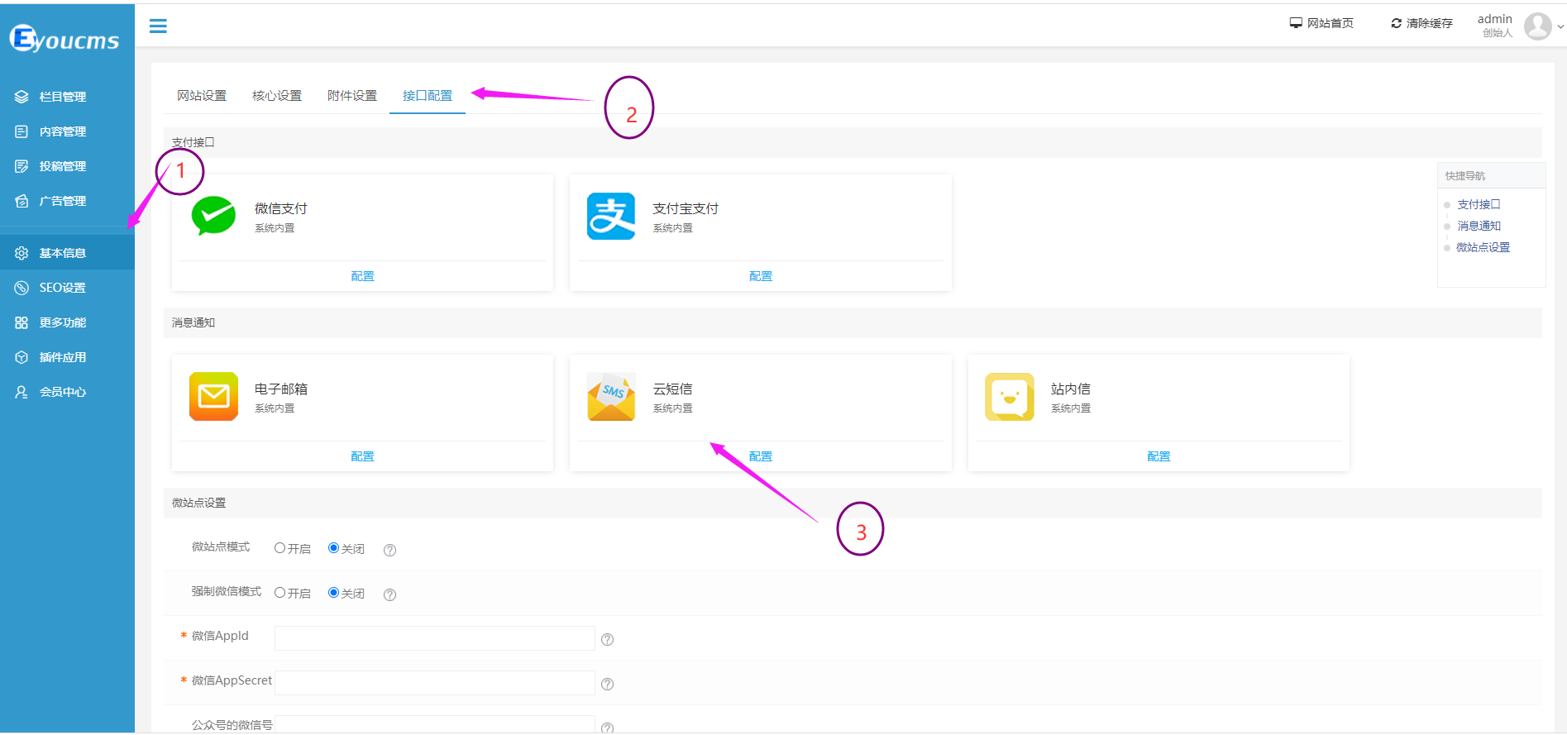Click 配置 under 云短信

point(761,456)
